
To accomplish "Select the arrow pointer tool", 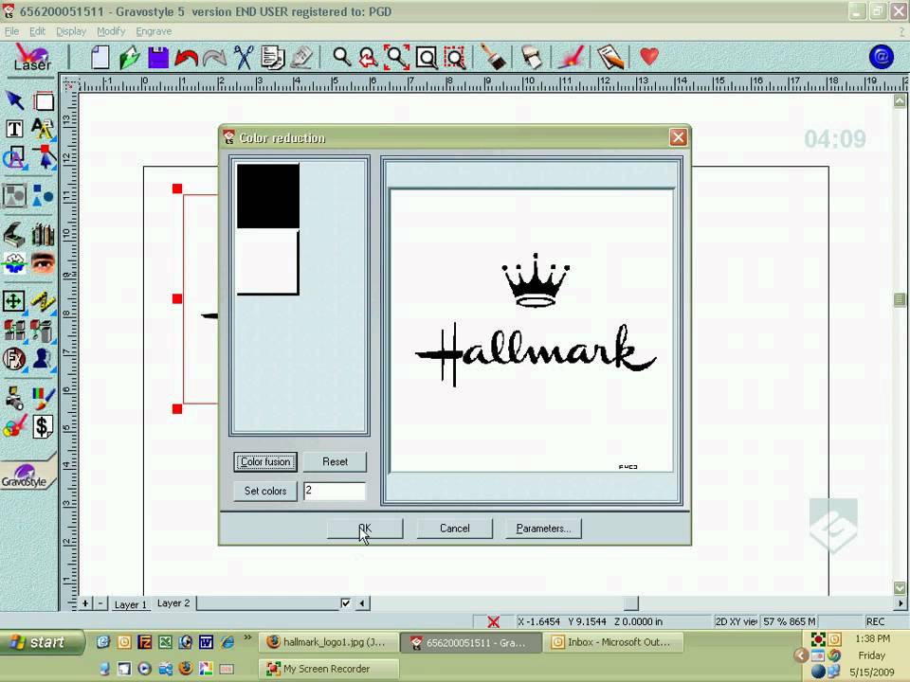I will 14,101.
